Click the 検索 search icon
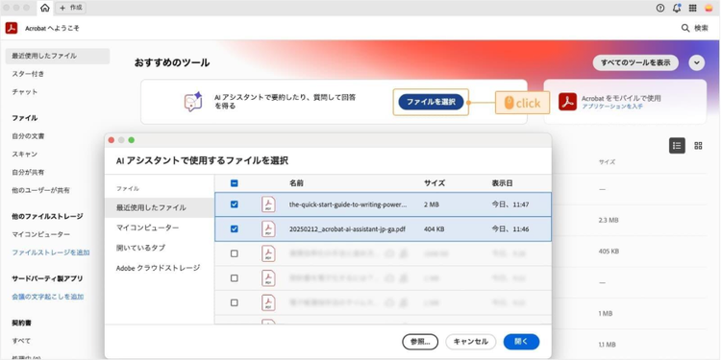Image resolution: width=721 pixels, height=360 pixels. coord(685,28)
